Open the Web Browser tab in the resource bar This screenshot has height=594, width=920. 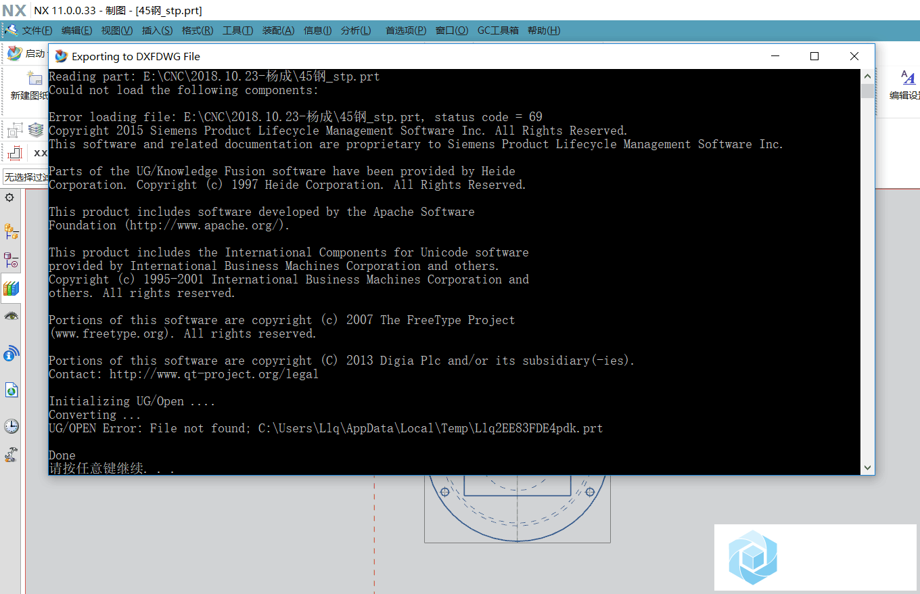pos(11,390)
